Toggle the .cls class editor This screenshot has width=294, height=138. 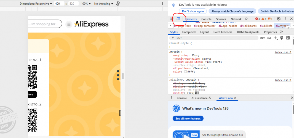[269, 38]
